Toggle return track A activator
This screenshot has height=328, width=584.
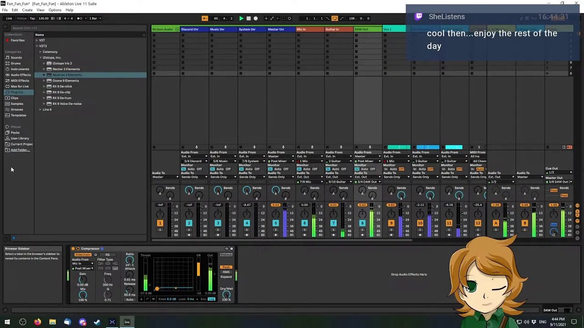pos(496,223)
